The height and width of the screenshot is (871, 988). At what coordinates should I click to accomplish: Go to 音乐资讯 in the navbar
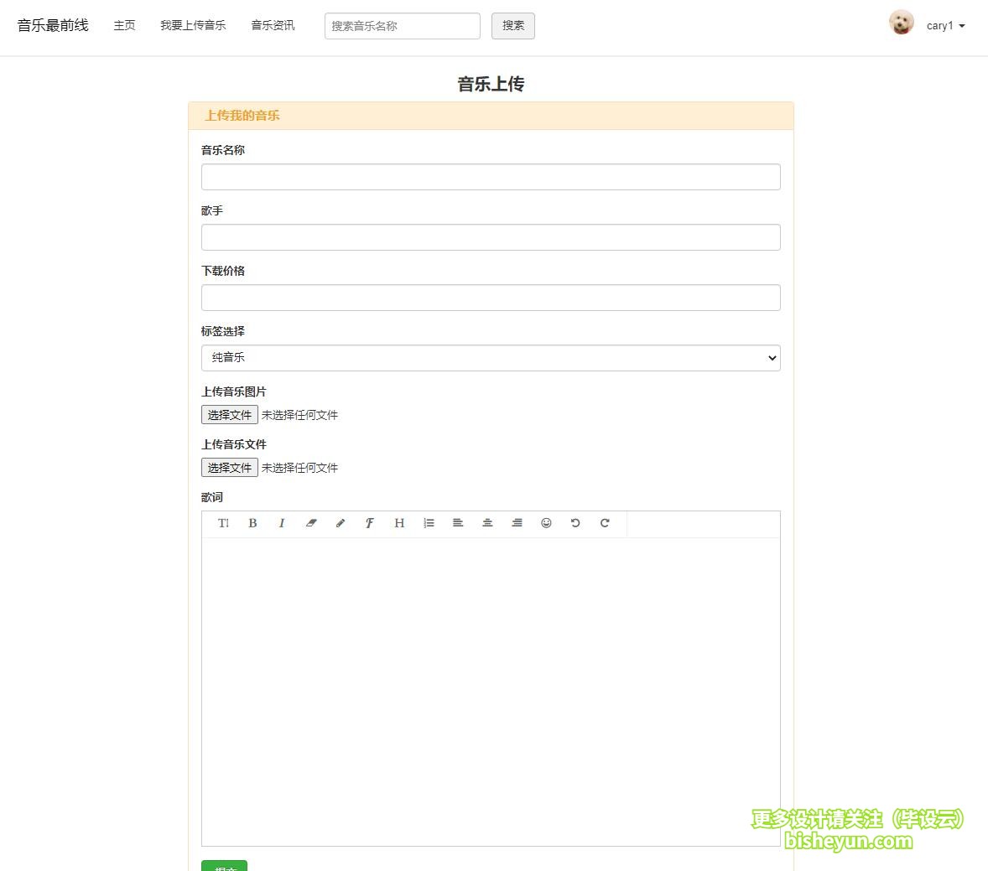[273, 26]
